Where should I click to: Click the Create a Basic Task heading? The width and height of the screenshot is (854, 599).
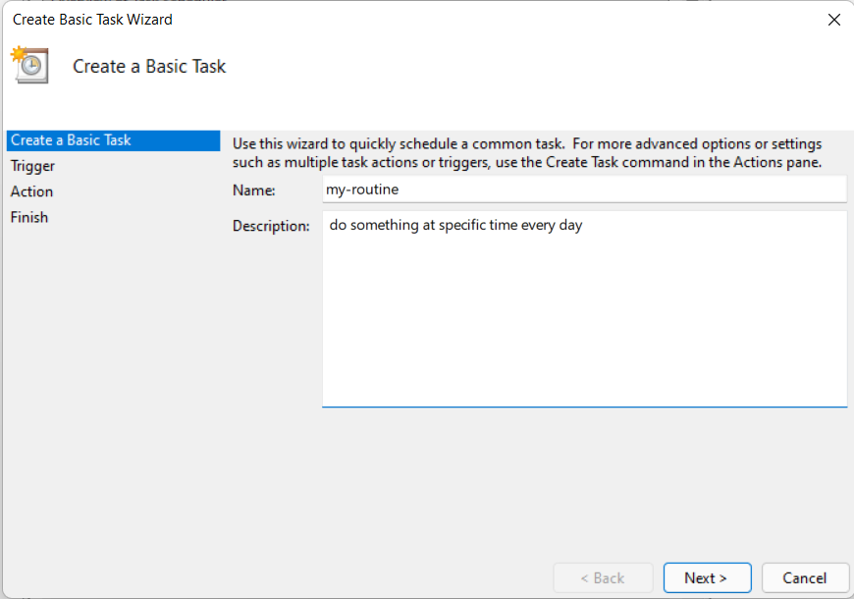pyautogui.click(x=148, y=66)
